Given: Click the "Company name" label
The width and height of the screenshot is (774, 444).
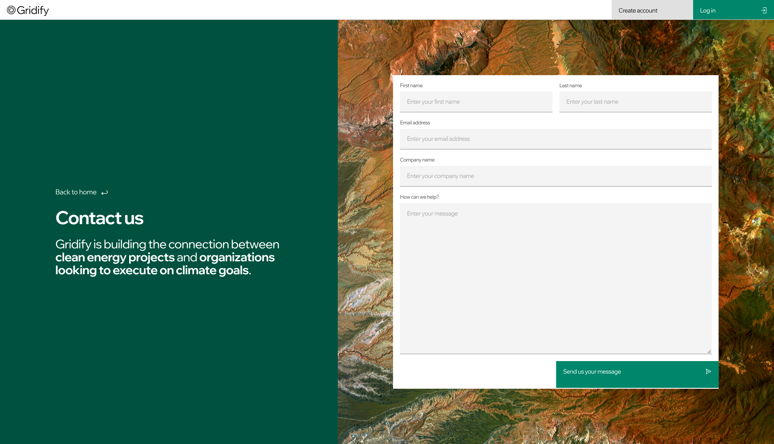Looking at the screenshot, I should click(417, 160).
